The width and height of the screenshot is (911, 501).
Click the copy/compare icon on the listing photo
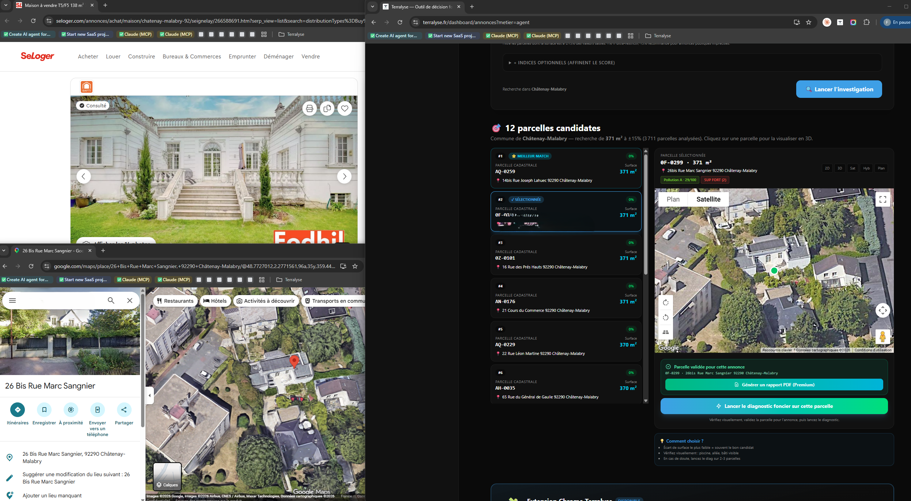tap(327, 108)
